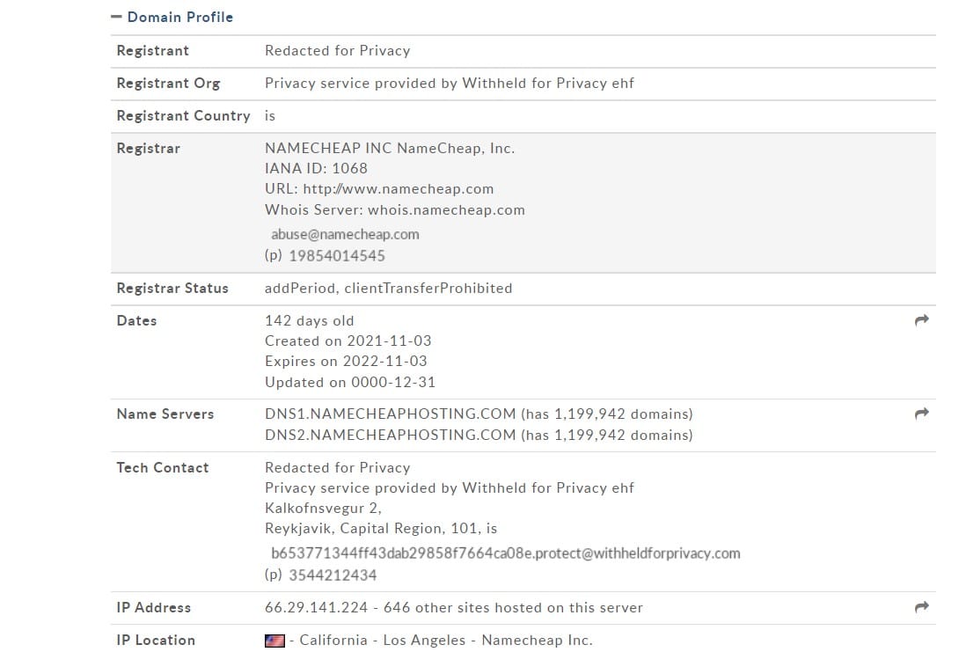Click the Registrar Status row label

click(172, 288)
